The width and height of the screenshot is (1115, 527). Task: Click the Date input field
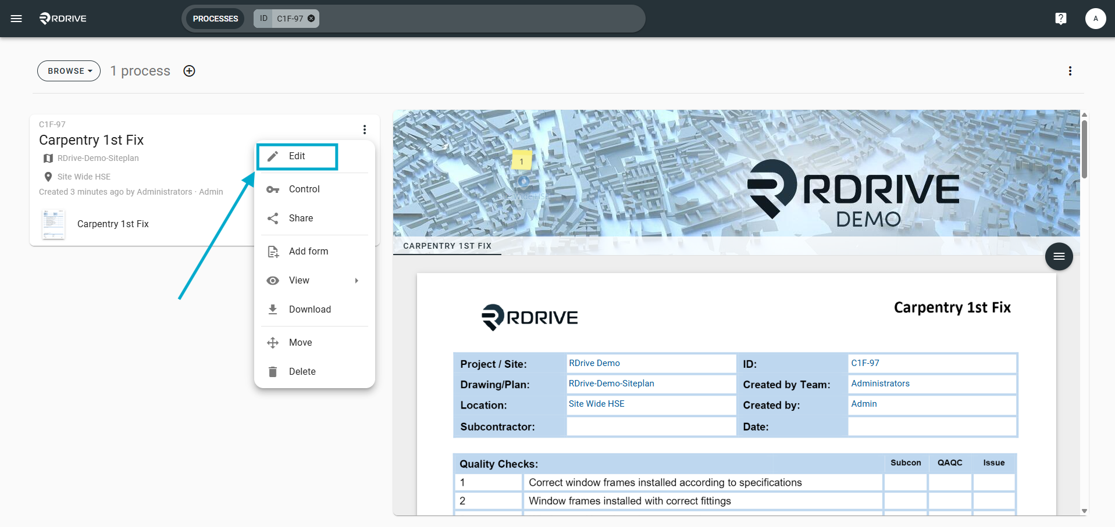pos(932,426)
